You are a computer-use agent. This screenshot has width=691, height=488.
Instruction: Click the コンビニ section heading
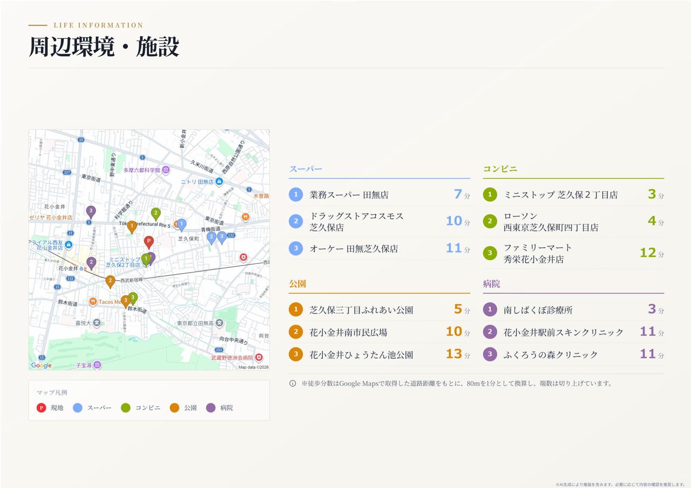point(500,169)
